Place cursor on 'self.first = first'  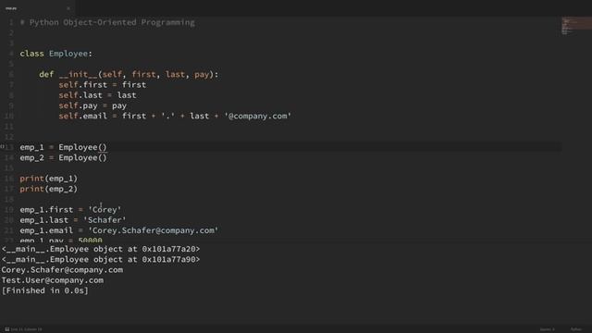point(103,84)
